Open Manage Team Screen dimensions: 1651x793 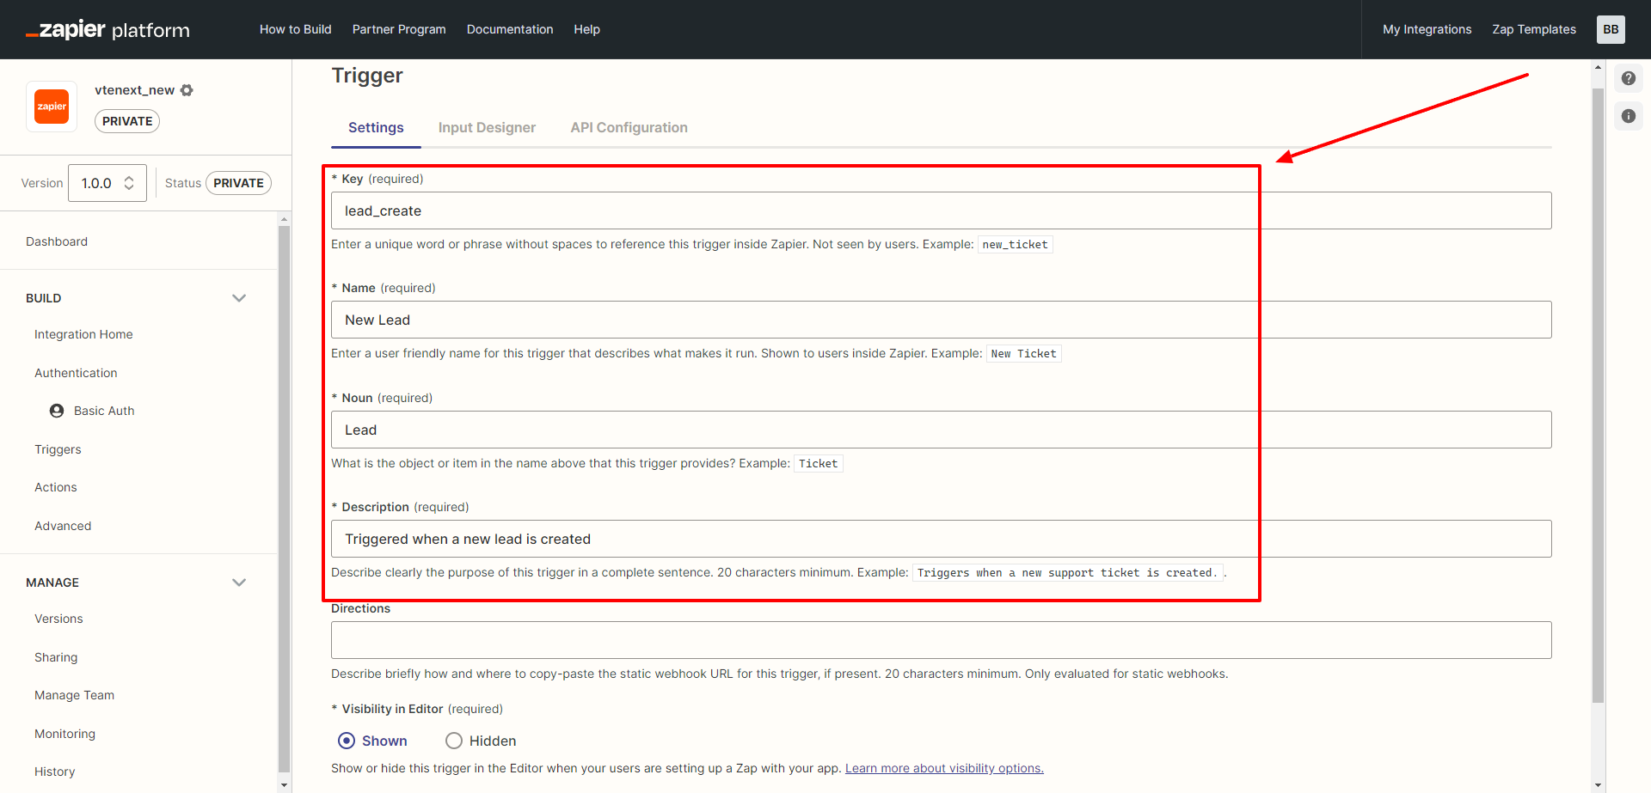[74, 695]
